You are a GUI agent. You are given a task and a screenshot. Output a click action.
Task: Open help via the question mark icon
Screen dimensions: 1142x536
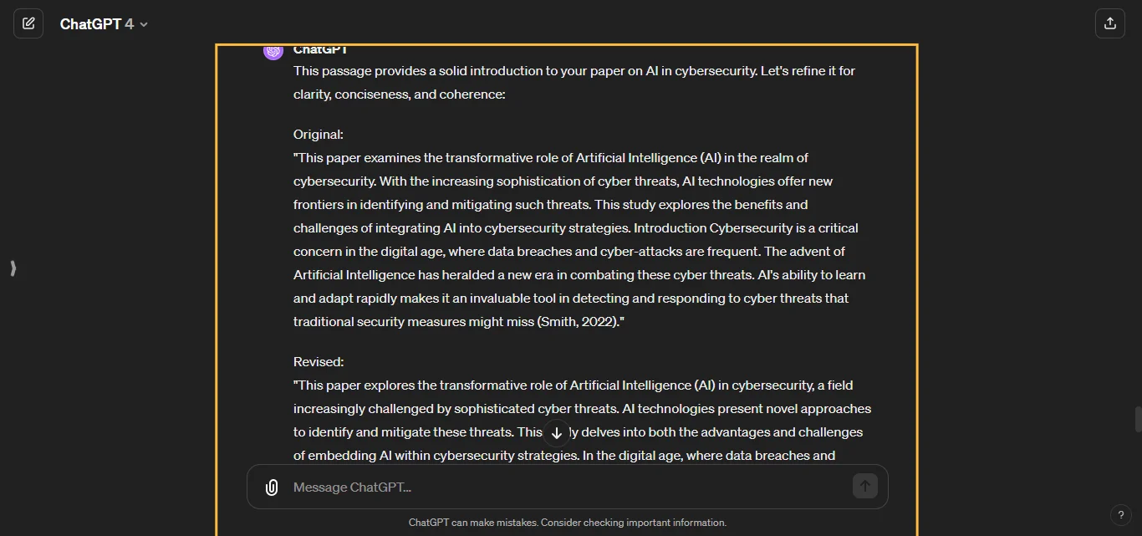(1121, 515)
